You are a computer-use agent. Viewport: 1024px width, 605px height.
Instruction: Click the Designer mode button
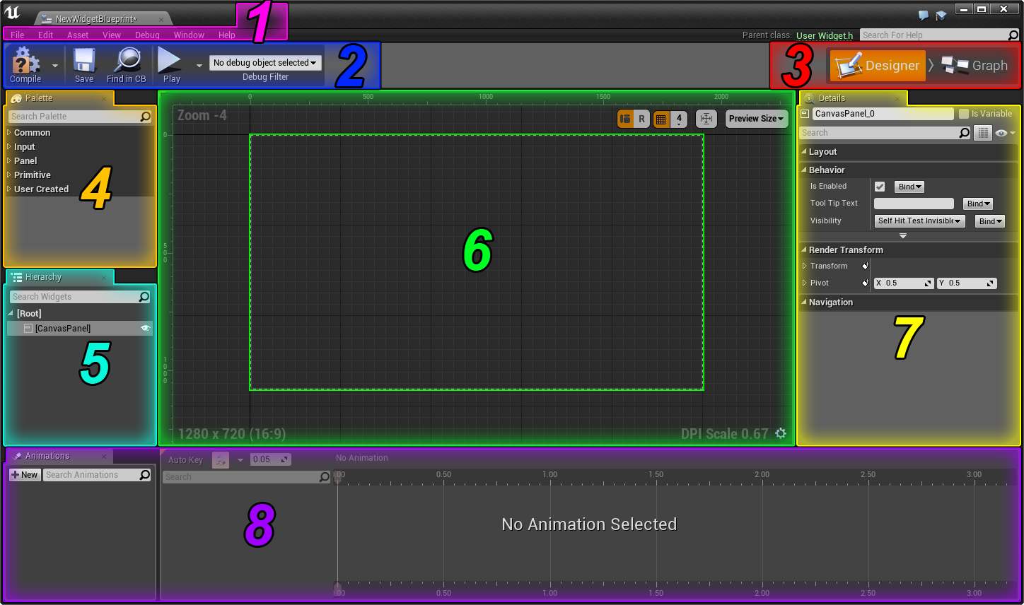(x=878, y=66)
